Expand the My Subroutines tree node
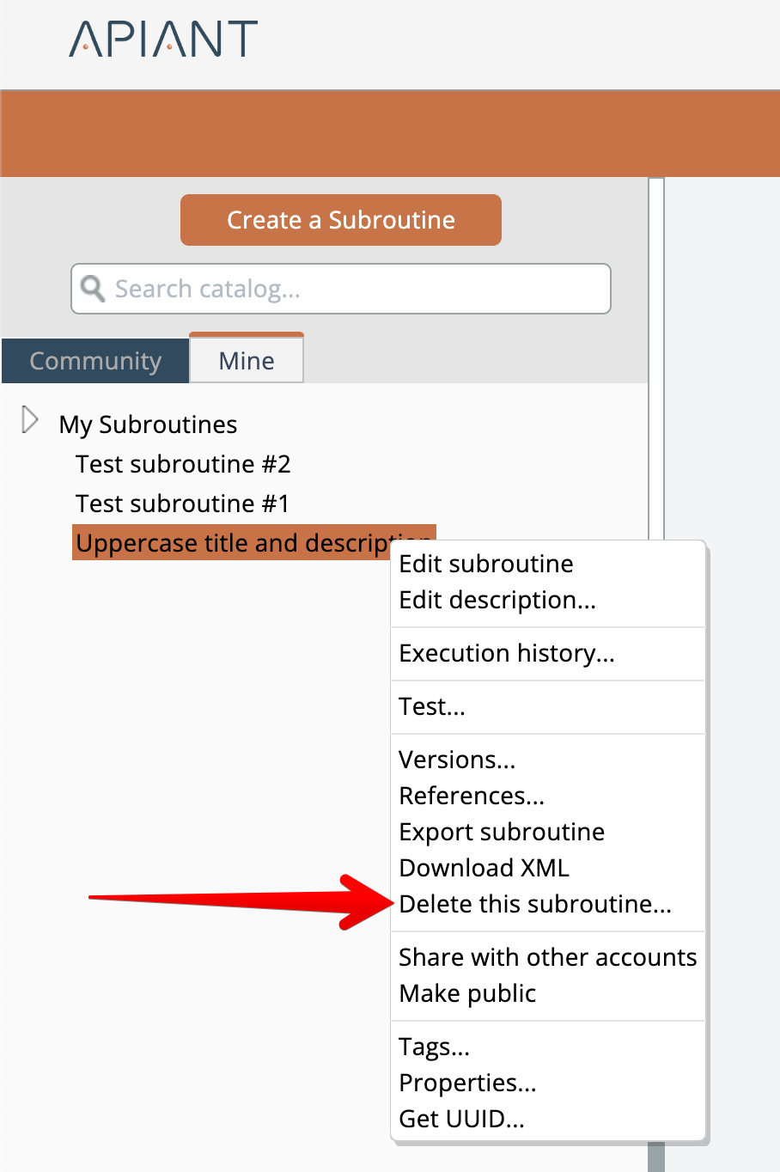Screen dimensions: 780x1172 [x=30, y=420]
